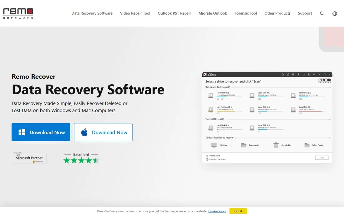Click the Windows Download Now button
Image resolution: width=344 pixels, height=215 pixels.
point(41,132)
